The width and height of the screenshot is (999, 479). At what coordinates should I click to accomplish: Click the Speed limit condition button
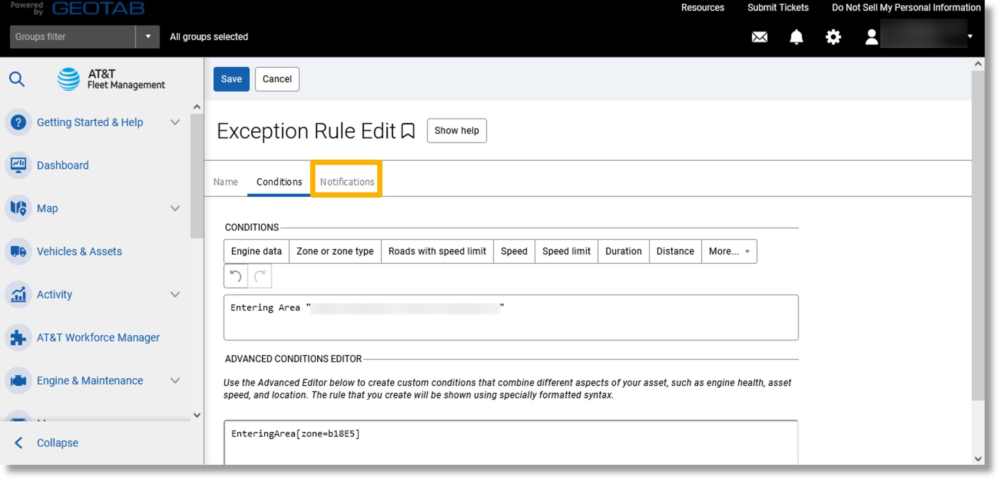[566, 251]
